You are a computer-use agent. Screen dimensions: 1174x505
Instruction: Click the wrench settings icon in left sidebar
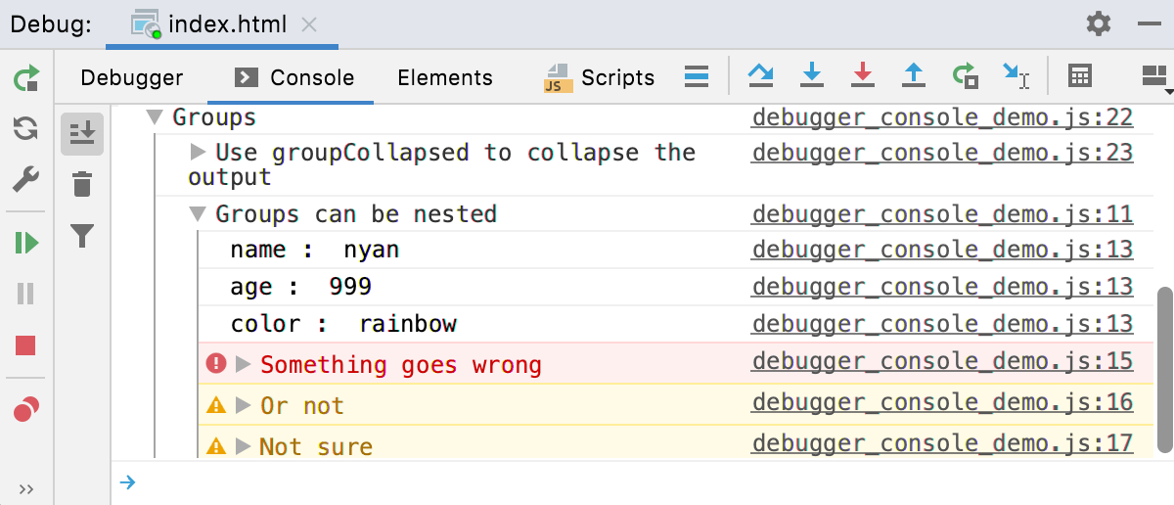click(x=26, y=179)
